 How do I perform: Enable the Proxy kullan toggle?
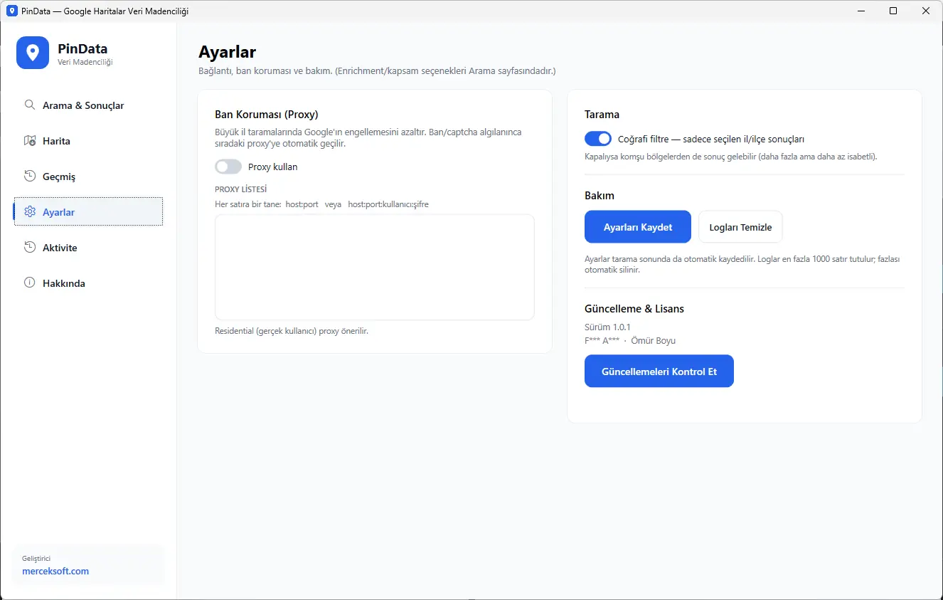point(228,167)
